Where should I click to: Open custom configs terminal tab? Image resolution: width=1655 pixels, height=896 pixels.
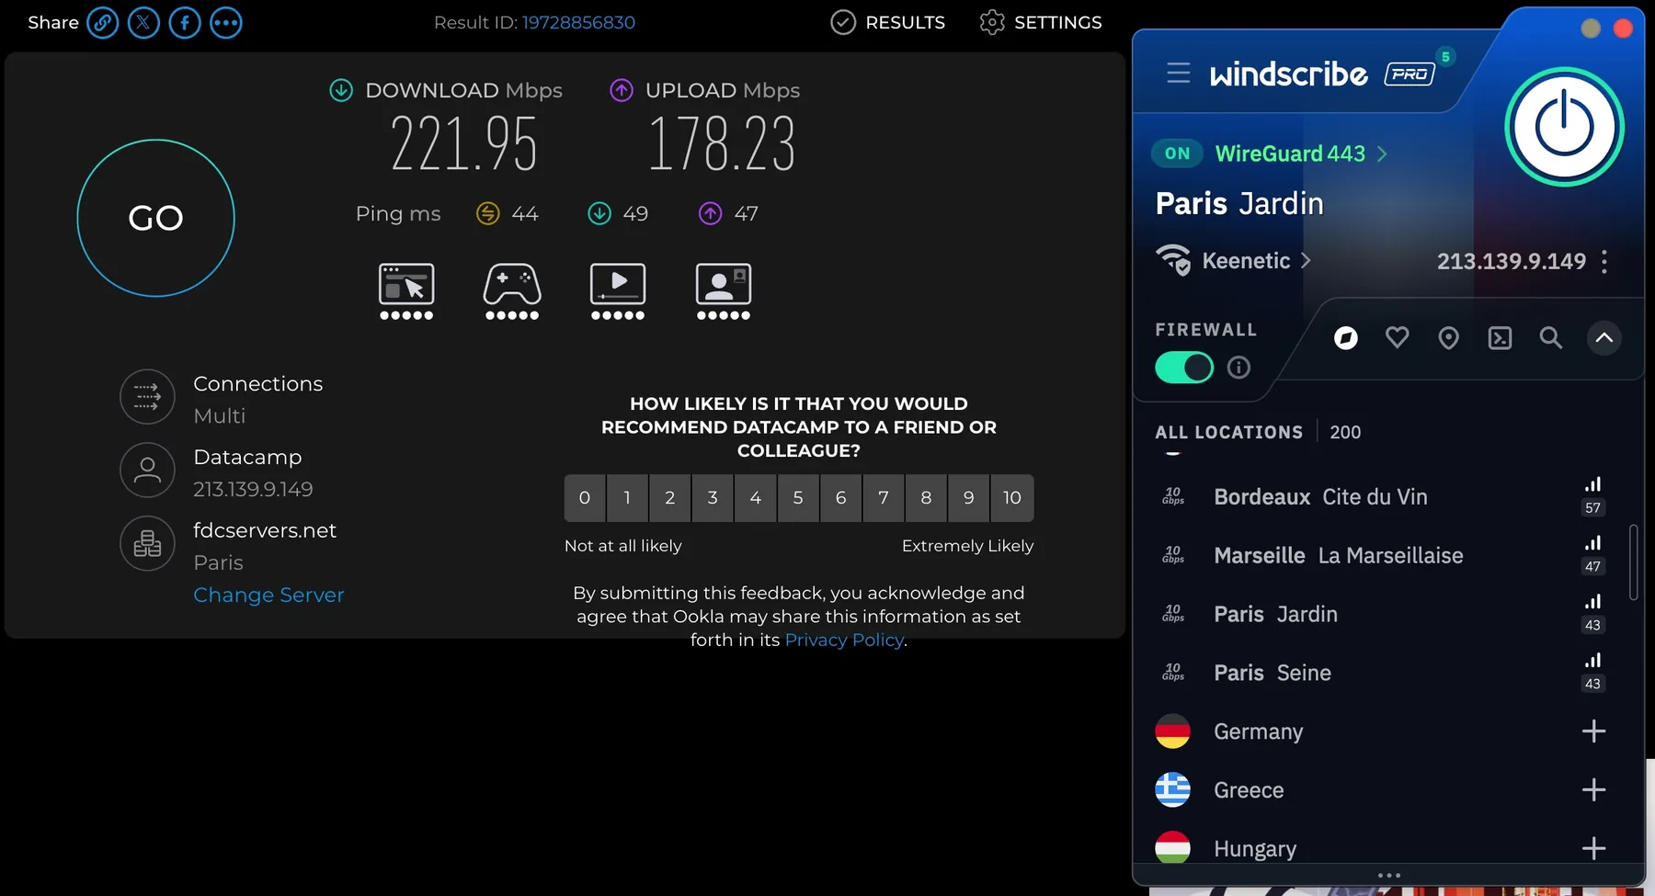[x=1500, y=338]
